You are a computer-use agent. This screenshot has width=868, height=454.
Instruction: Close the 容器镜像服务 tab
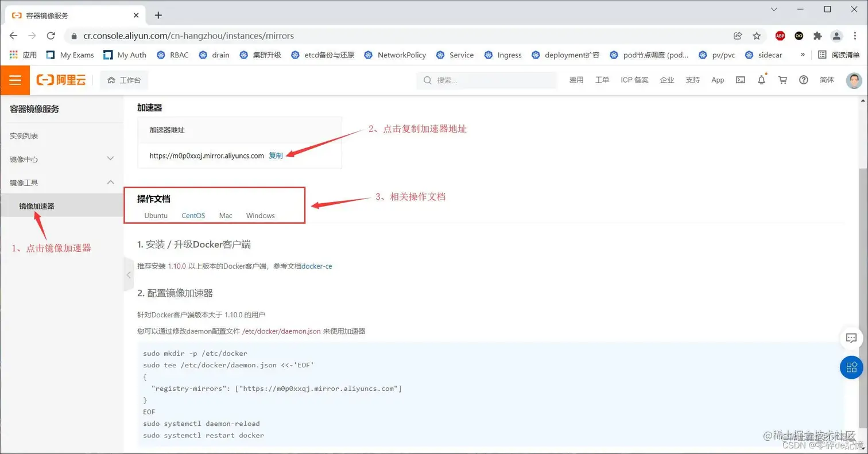135,15
